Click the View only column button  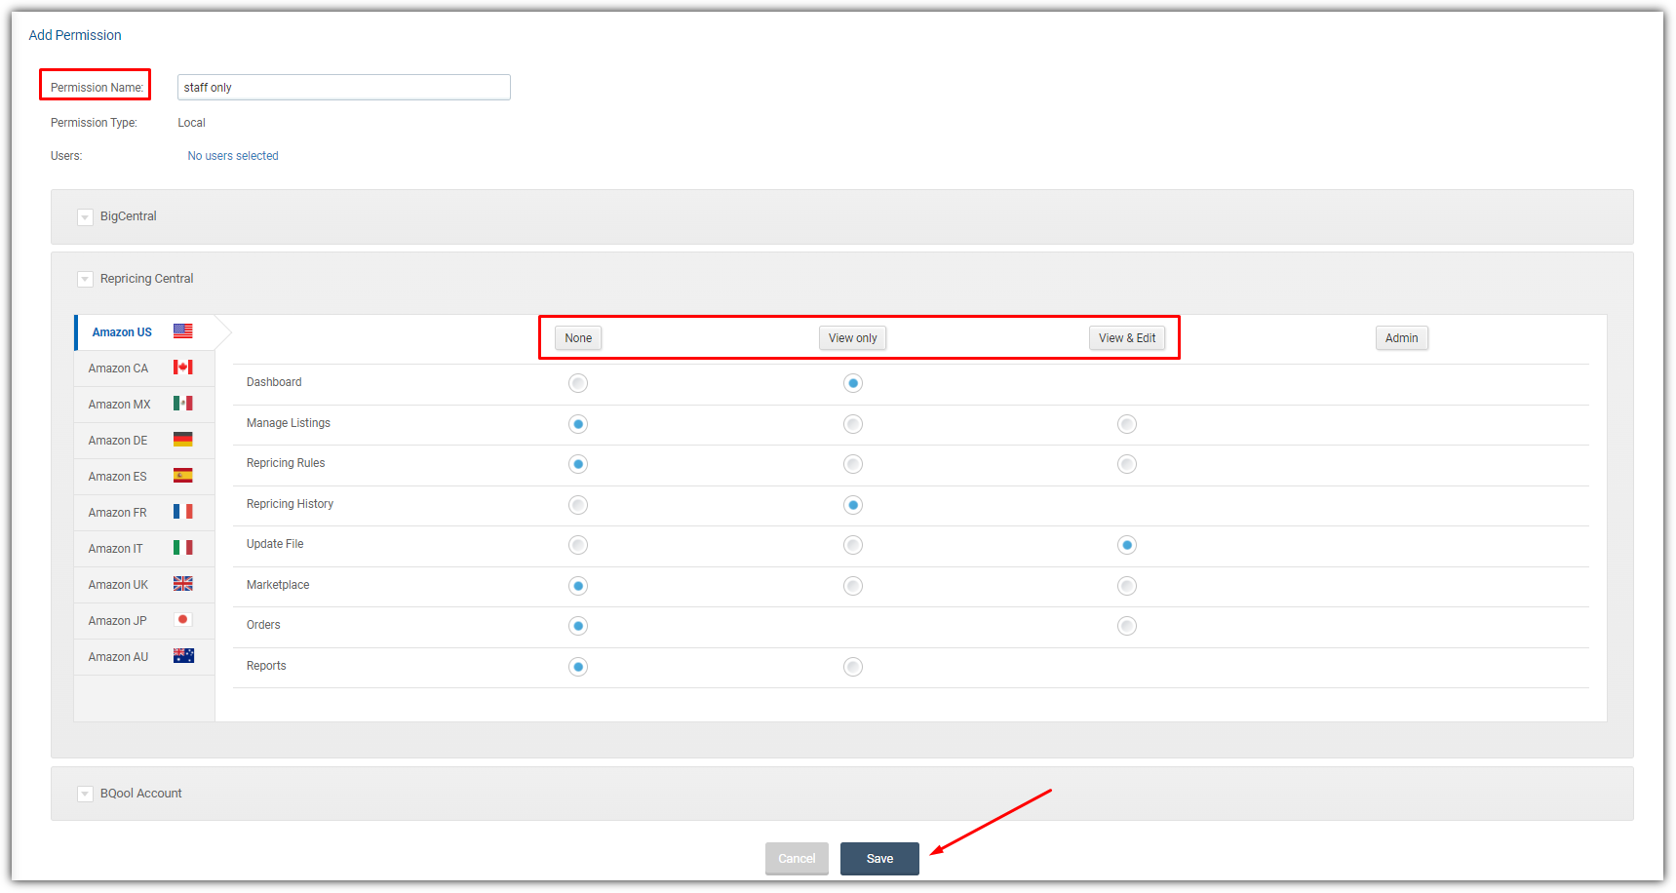coord(853,338)
